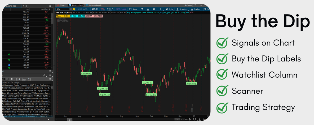This screenshot has height=125, width=314.
Task: Click the Share button in chart toolbar
Action: [133, 9]
